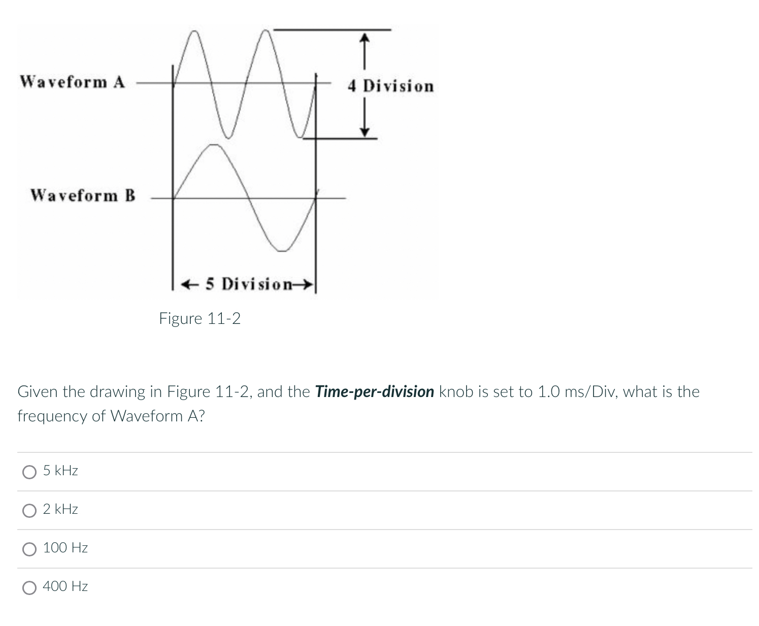Click the bolded Time-per-division text
Image resolution: width=759 pixels, height=626 pixels.
374,391
